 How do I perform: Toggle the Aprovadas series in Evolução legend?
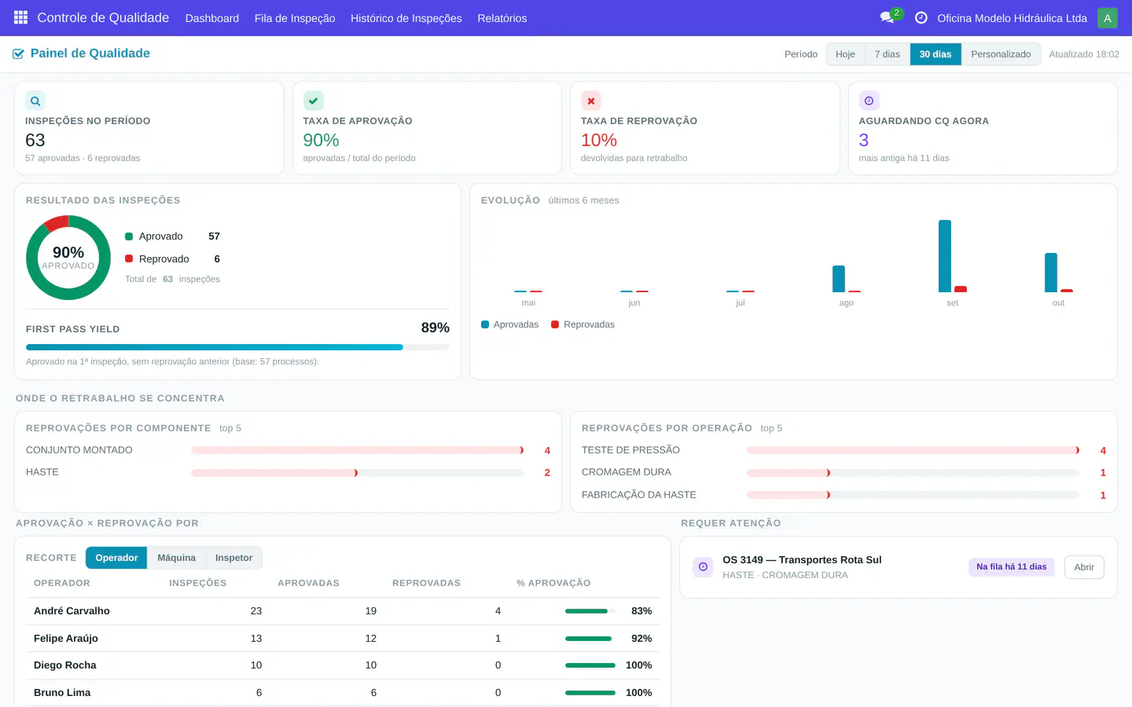pyautogui.click(x=510, y=324)
